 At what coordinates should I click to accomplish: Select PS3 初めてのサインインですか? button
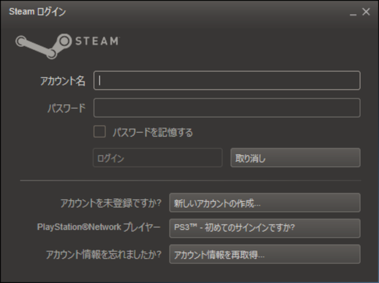click(264, 228)
